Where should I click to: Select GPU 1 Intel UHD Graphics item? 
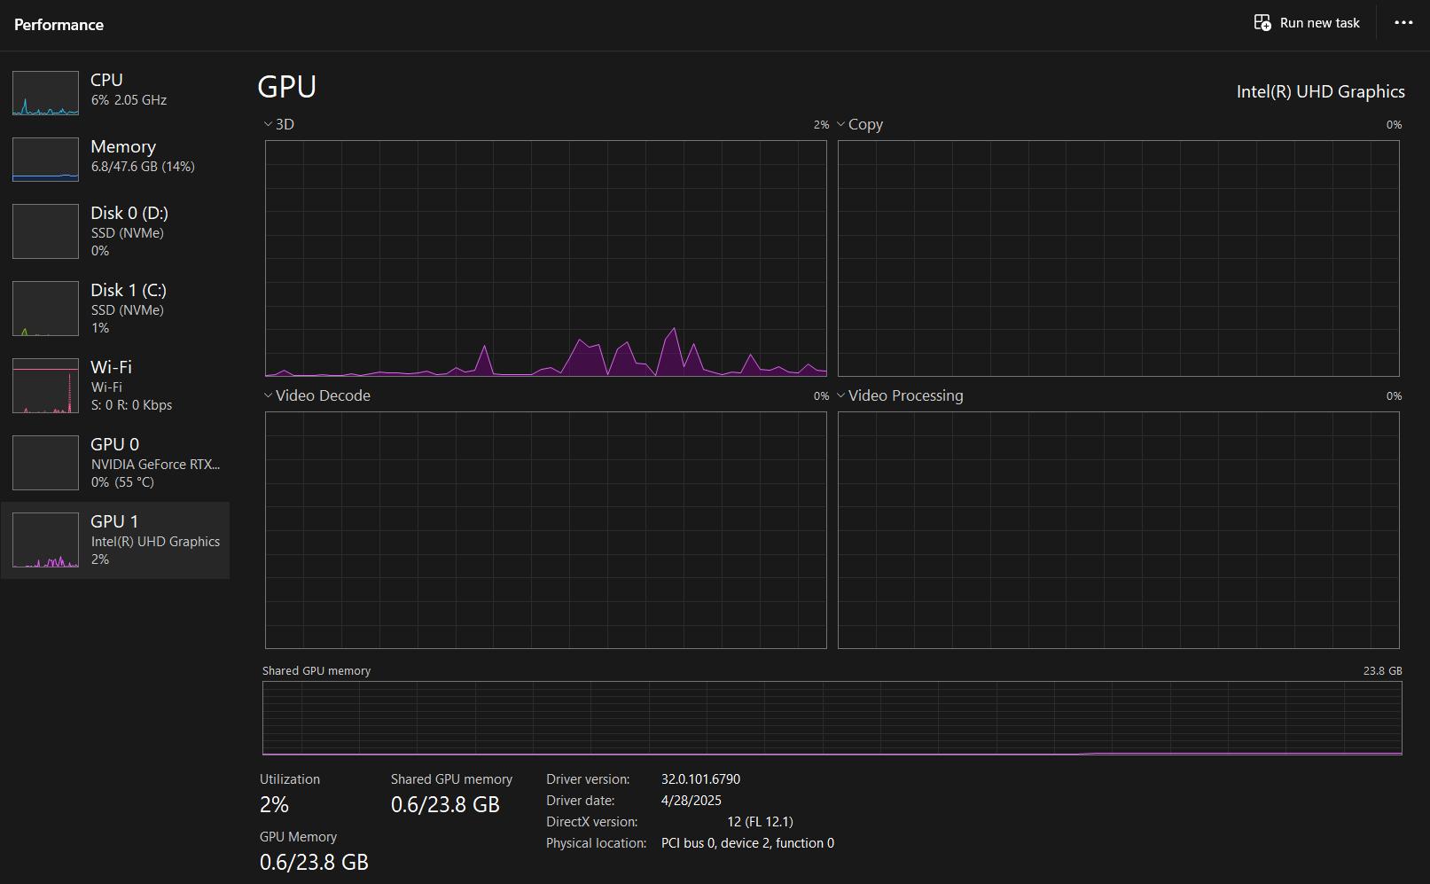click(115, 540)
